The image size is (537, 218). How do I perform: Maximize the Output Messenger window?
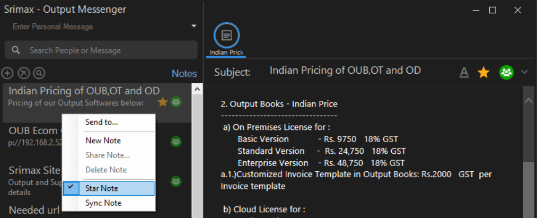[492, 10]
